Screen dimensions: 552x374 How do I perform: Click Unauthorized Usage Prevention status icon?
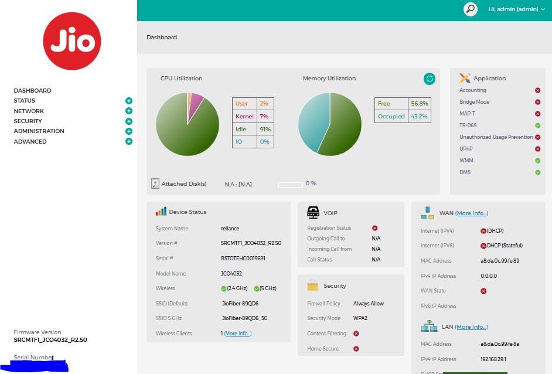tap(537, 137)
